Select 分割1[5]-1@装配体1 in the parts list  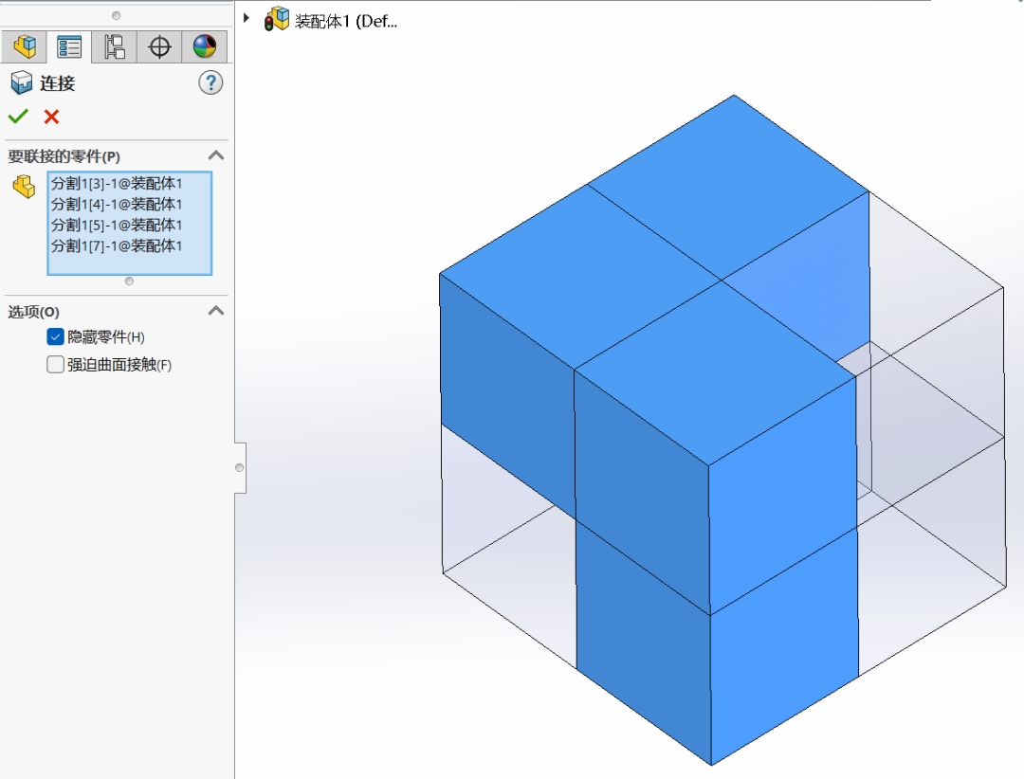[x=117, y=226]
